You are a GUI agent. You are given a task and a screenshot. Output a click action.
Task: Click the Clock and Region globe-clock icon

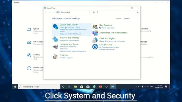tap(95, 40)
